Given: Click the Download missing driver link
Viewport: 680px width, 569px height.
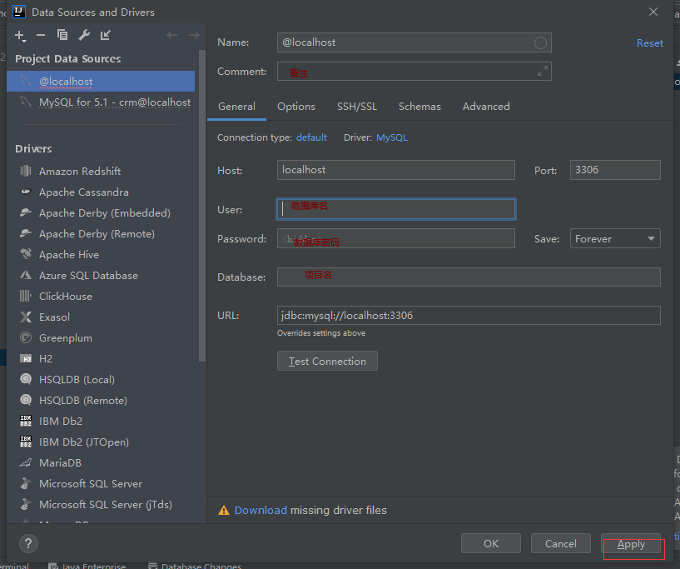Looking at the screenshot, I should tap(261, 511).
